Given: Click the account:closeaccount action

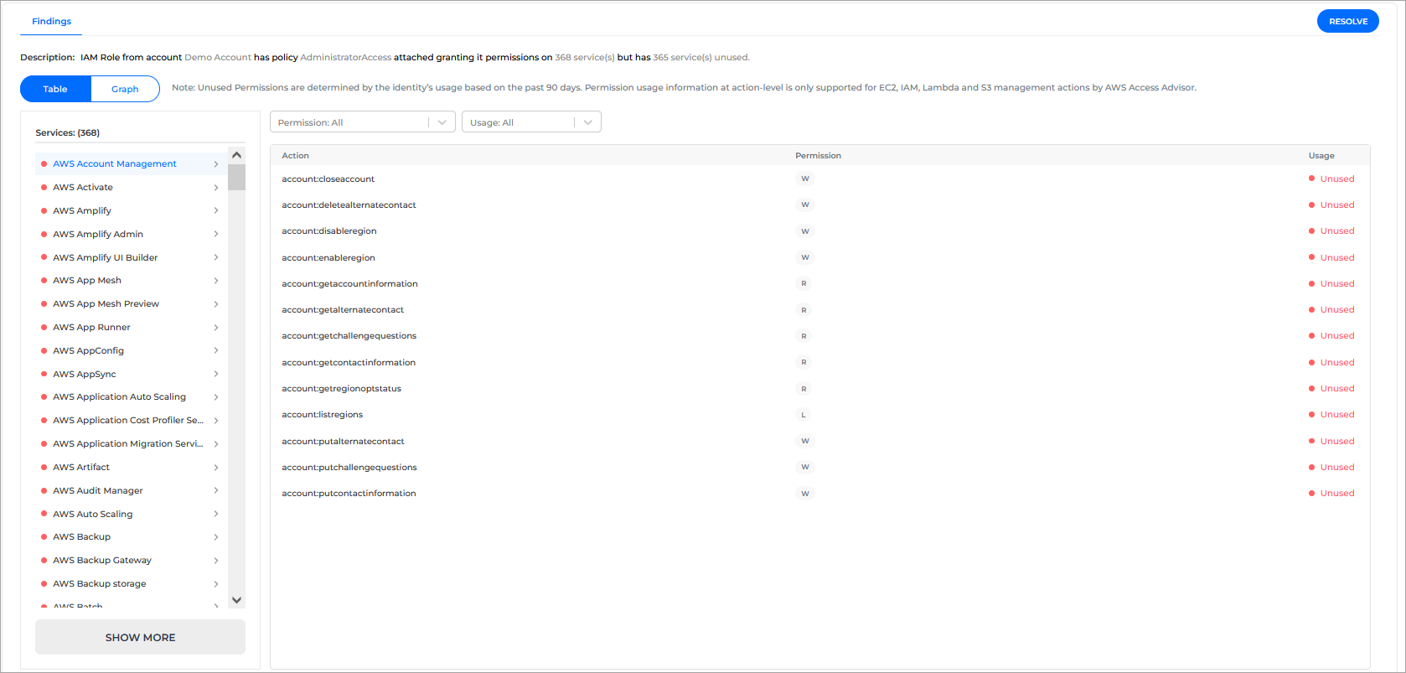Looking at the screenshot, I should click(328, 179).
